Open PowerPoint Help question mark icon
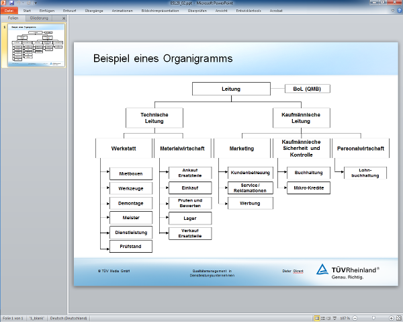Screen dimensions: 403x322 [399, 11]
